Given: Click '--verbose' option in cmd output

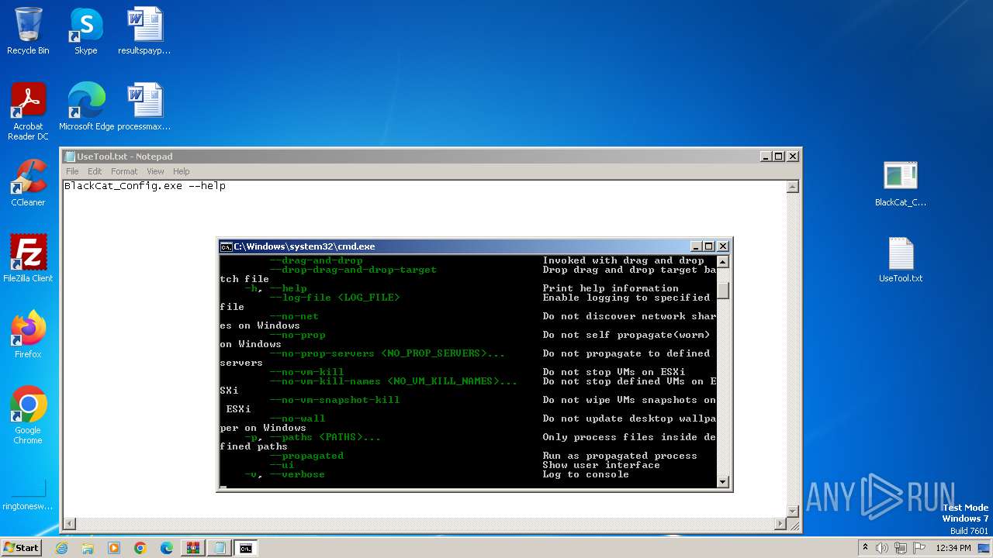Looking at the screenshot, I should pyautogui.click(x=297, y=474).
